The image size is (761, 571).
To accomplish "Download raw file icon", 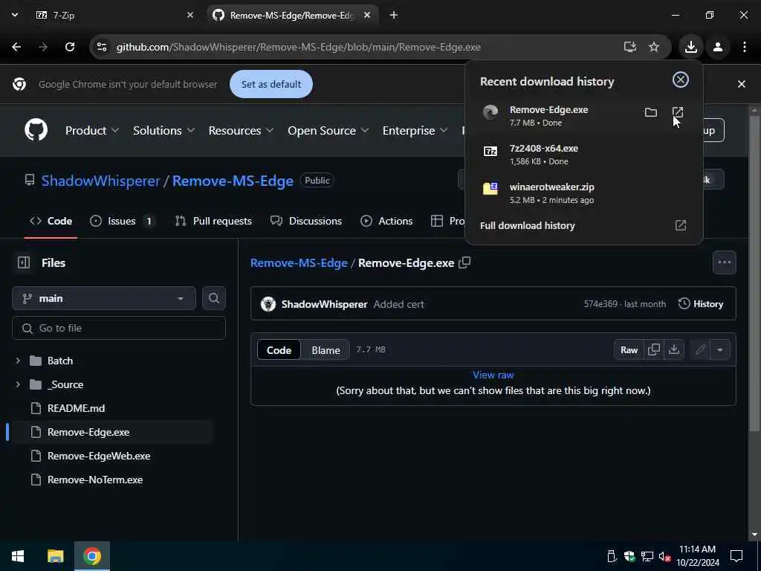I will (673, 350).
